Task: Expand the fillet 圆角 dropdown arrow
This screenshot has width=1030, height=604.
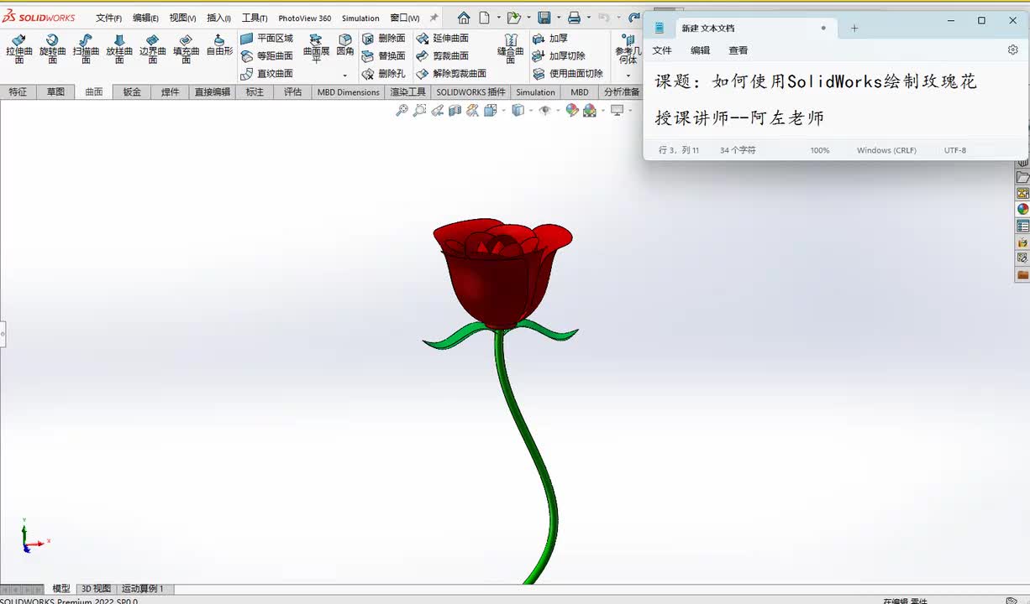Action: (x=345, y=75)
